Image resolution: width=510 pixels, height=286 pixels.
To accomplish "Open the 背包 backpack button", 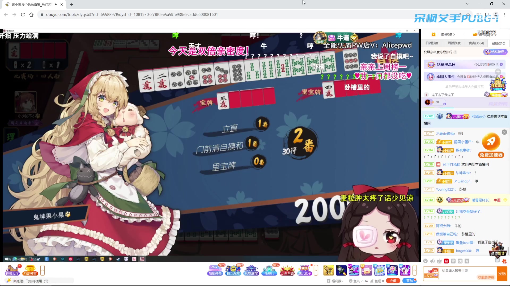I will point(409,281).
